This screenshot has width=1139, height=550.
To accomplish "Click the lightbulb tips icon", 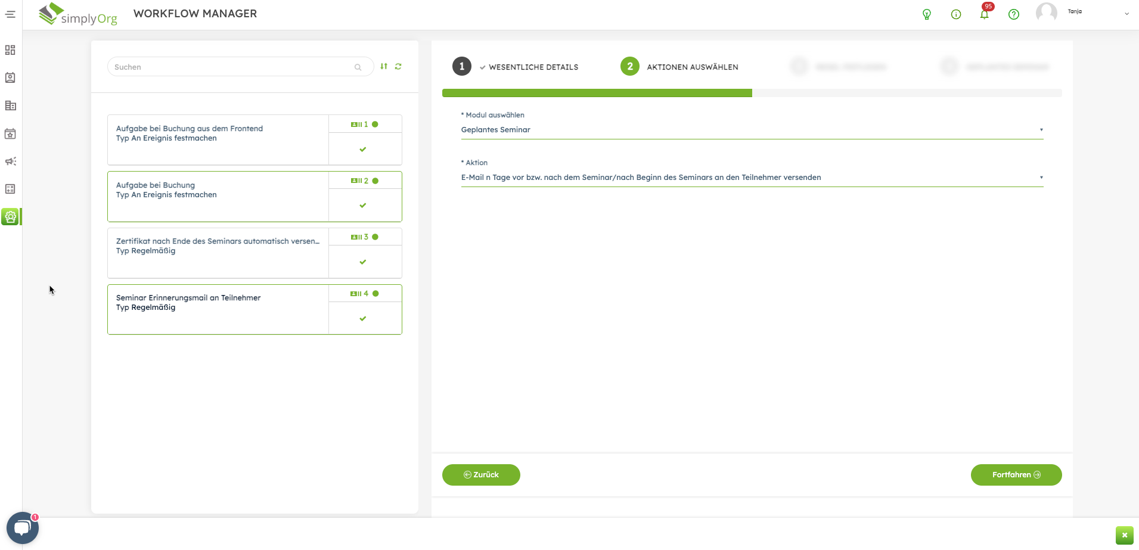I will pos(926,14).
